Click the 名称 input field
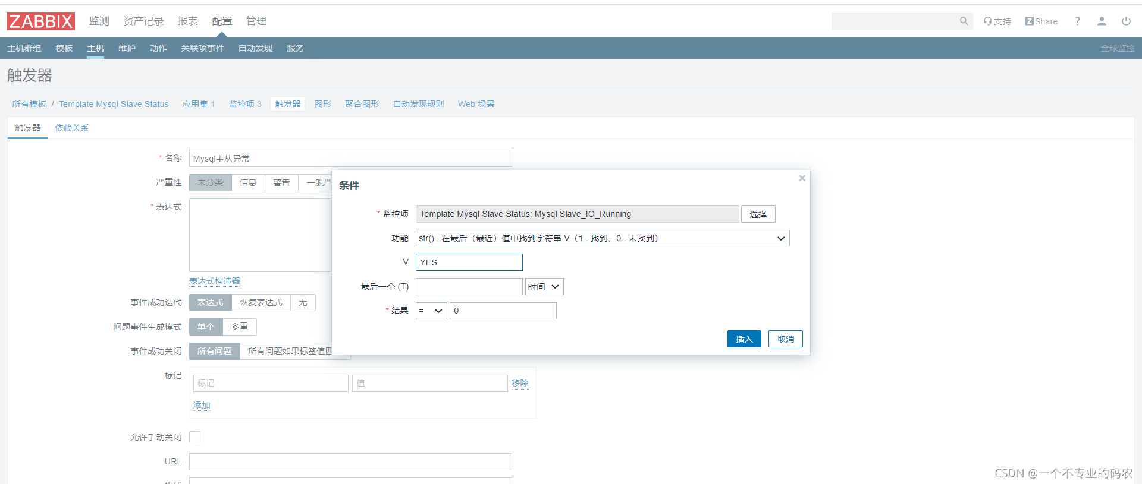Image resolution: width=1142 pixels, height=484 pixels. (x=350, y=159)
